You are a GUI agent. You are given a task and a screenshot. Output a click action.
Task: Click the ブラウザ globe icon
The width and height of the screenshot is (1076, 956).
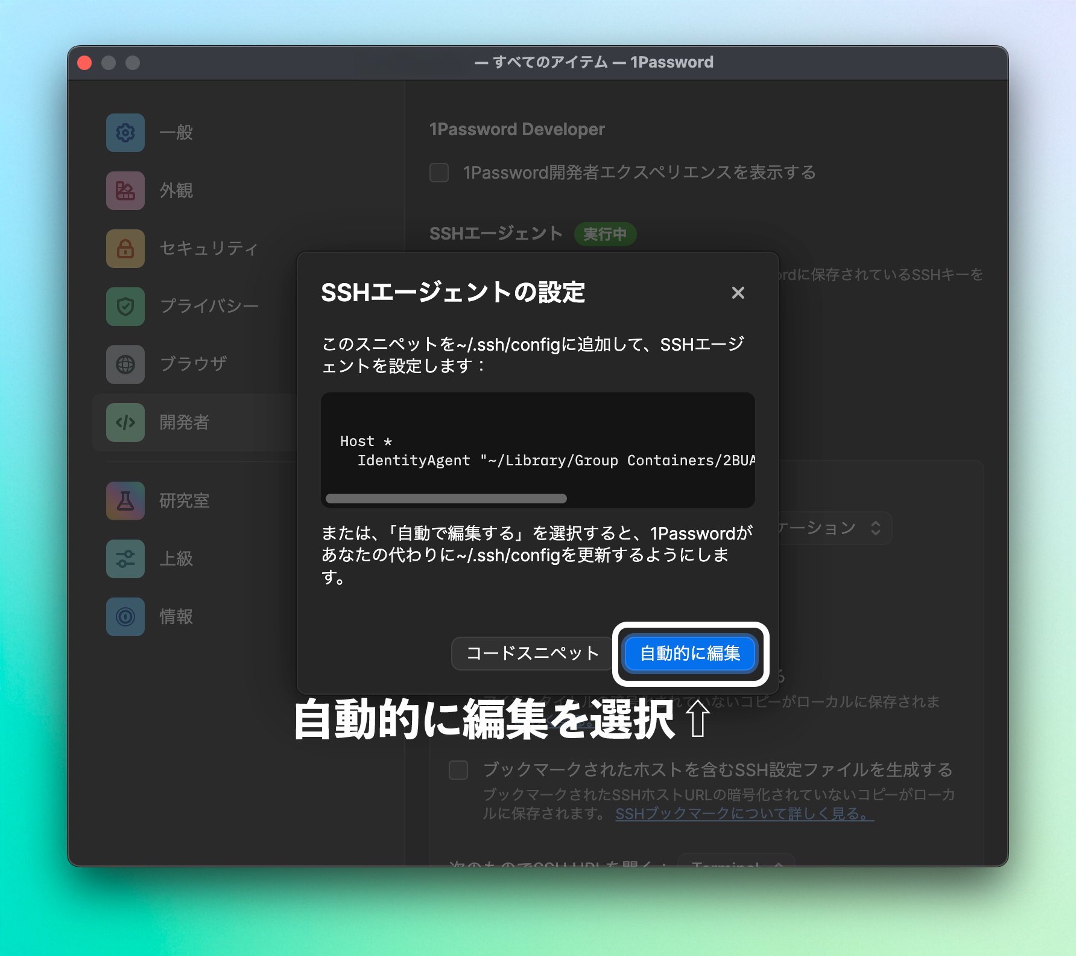pos(125,365)
